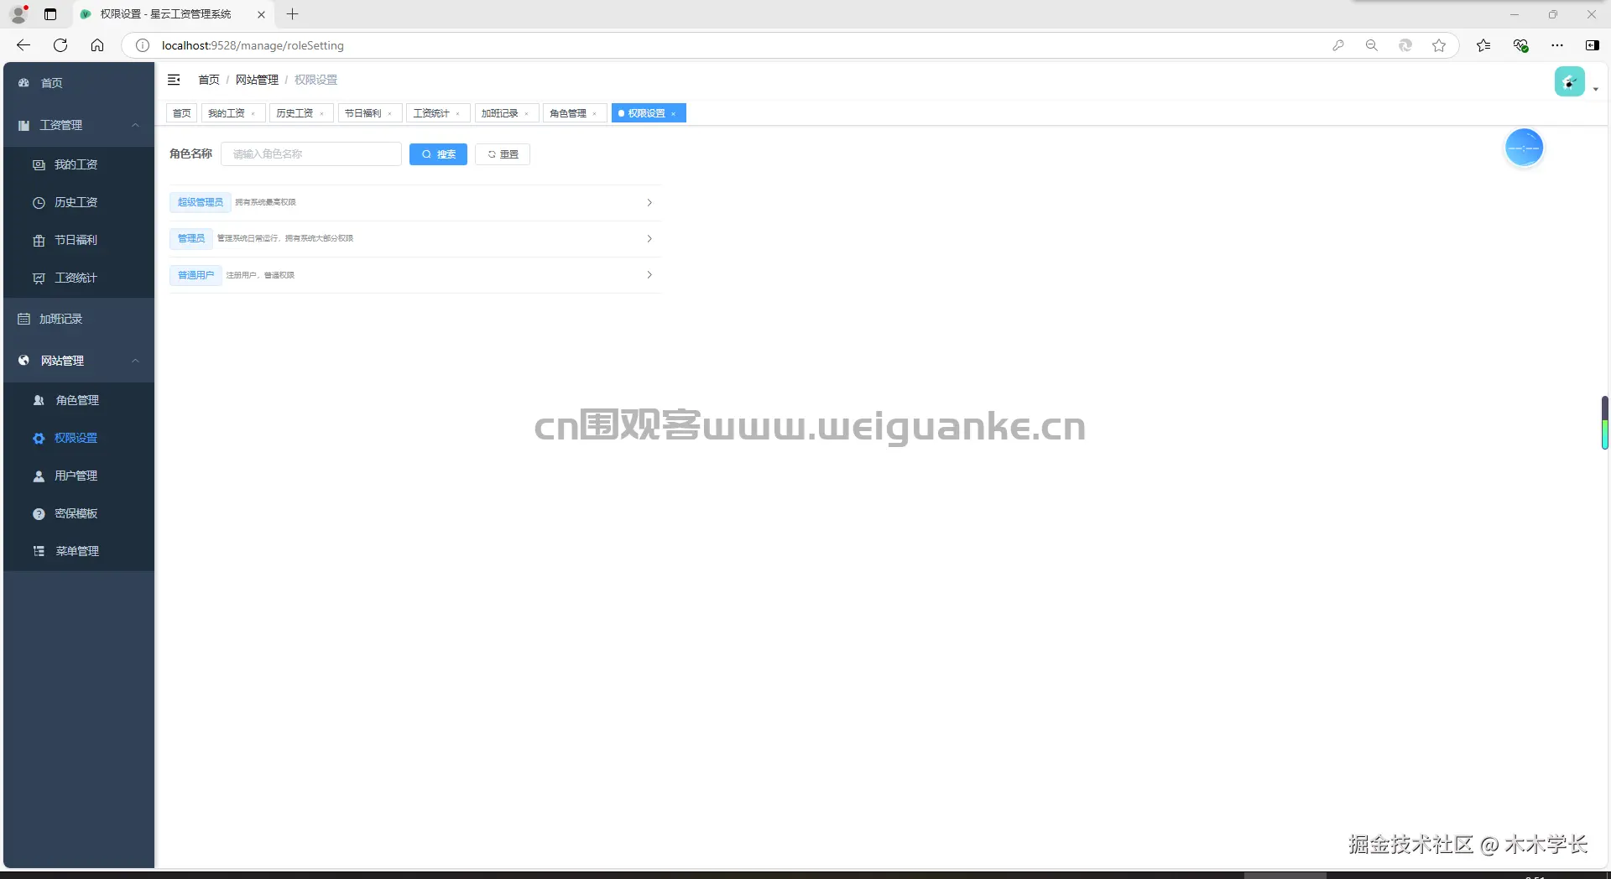Viewport: 1611px width, 879px height.
Task: Open the favorites list
Action: 1483,45
